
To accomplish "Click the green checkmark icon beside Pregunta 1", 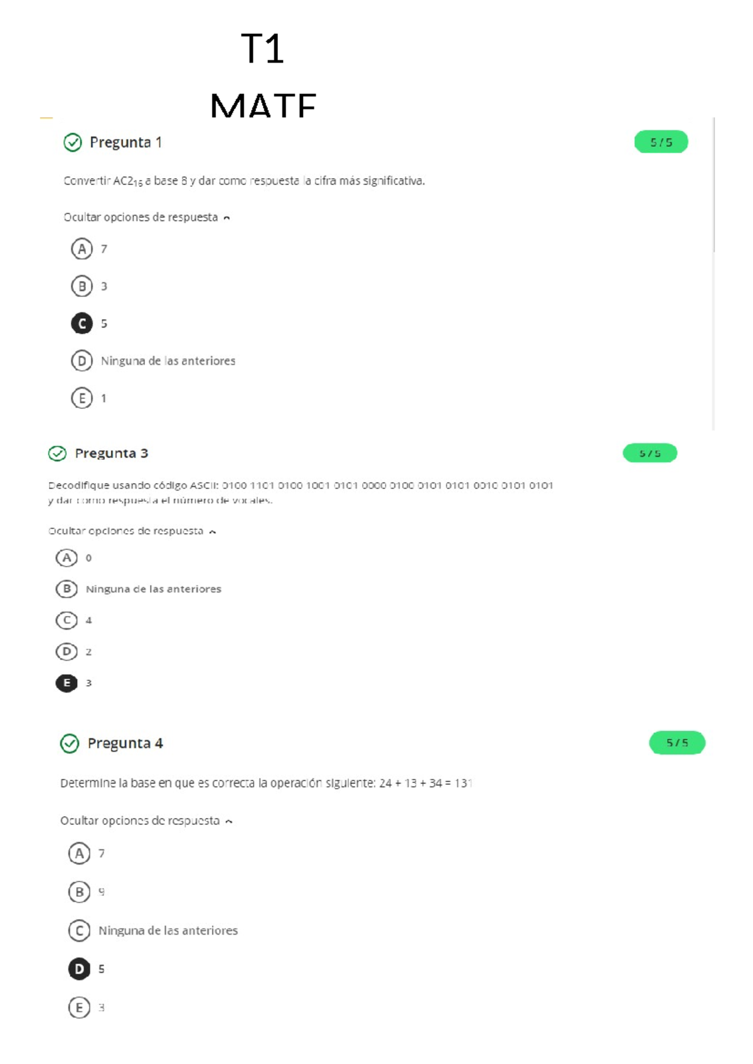I will click(73, 142).
